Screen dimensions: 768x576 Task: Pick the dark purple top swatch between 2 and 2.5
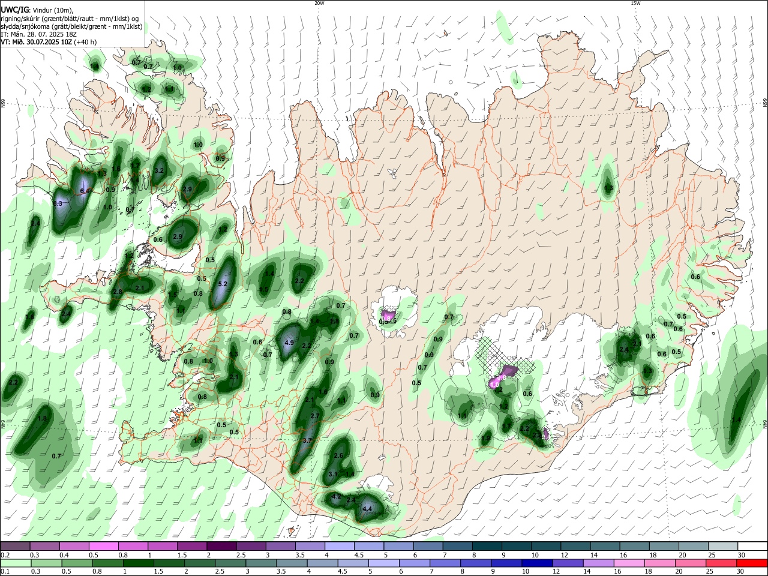(x=221, y=546)
